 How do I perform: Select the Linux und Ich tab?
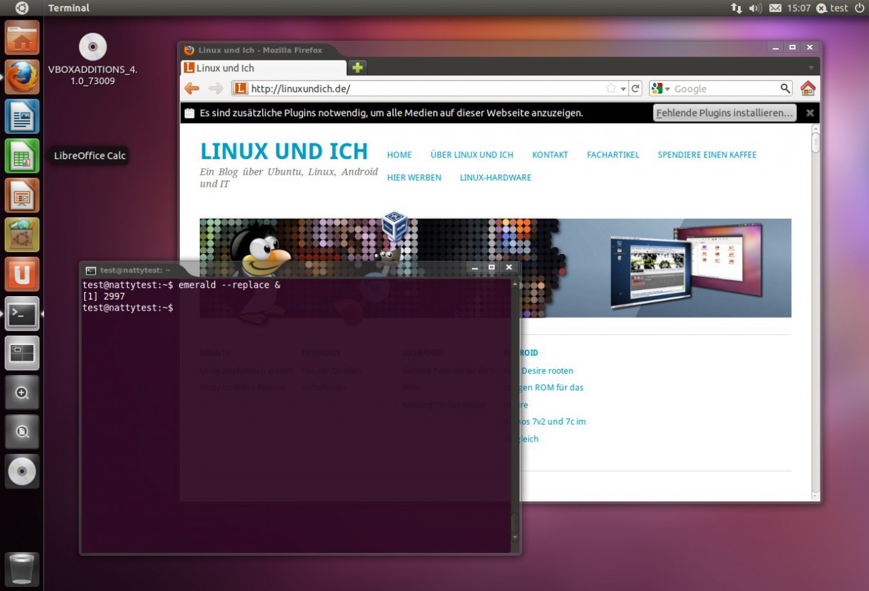[264, 68]
